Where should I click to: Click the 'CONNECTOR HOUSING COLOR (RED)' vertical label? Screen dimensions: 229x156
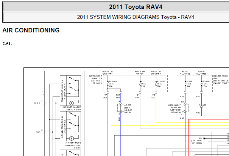click(63, 127)
